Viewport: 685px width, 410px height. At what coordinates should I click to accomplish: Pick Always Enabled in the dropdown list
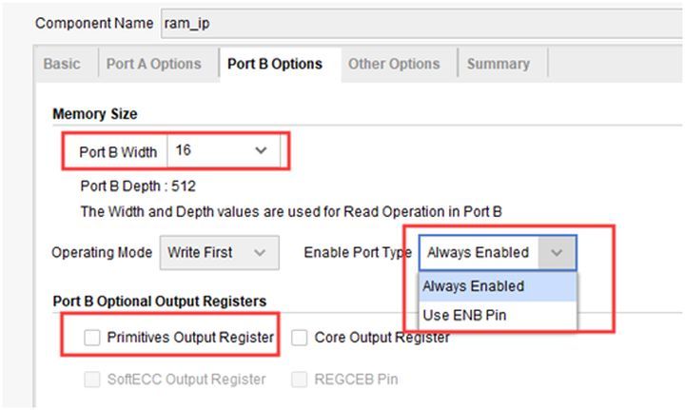(474, 285)
